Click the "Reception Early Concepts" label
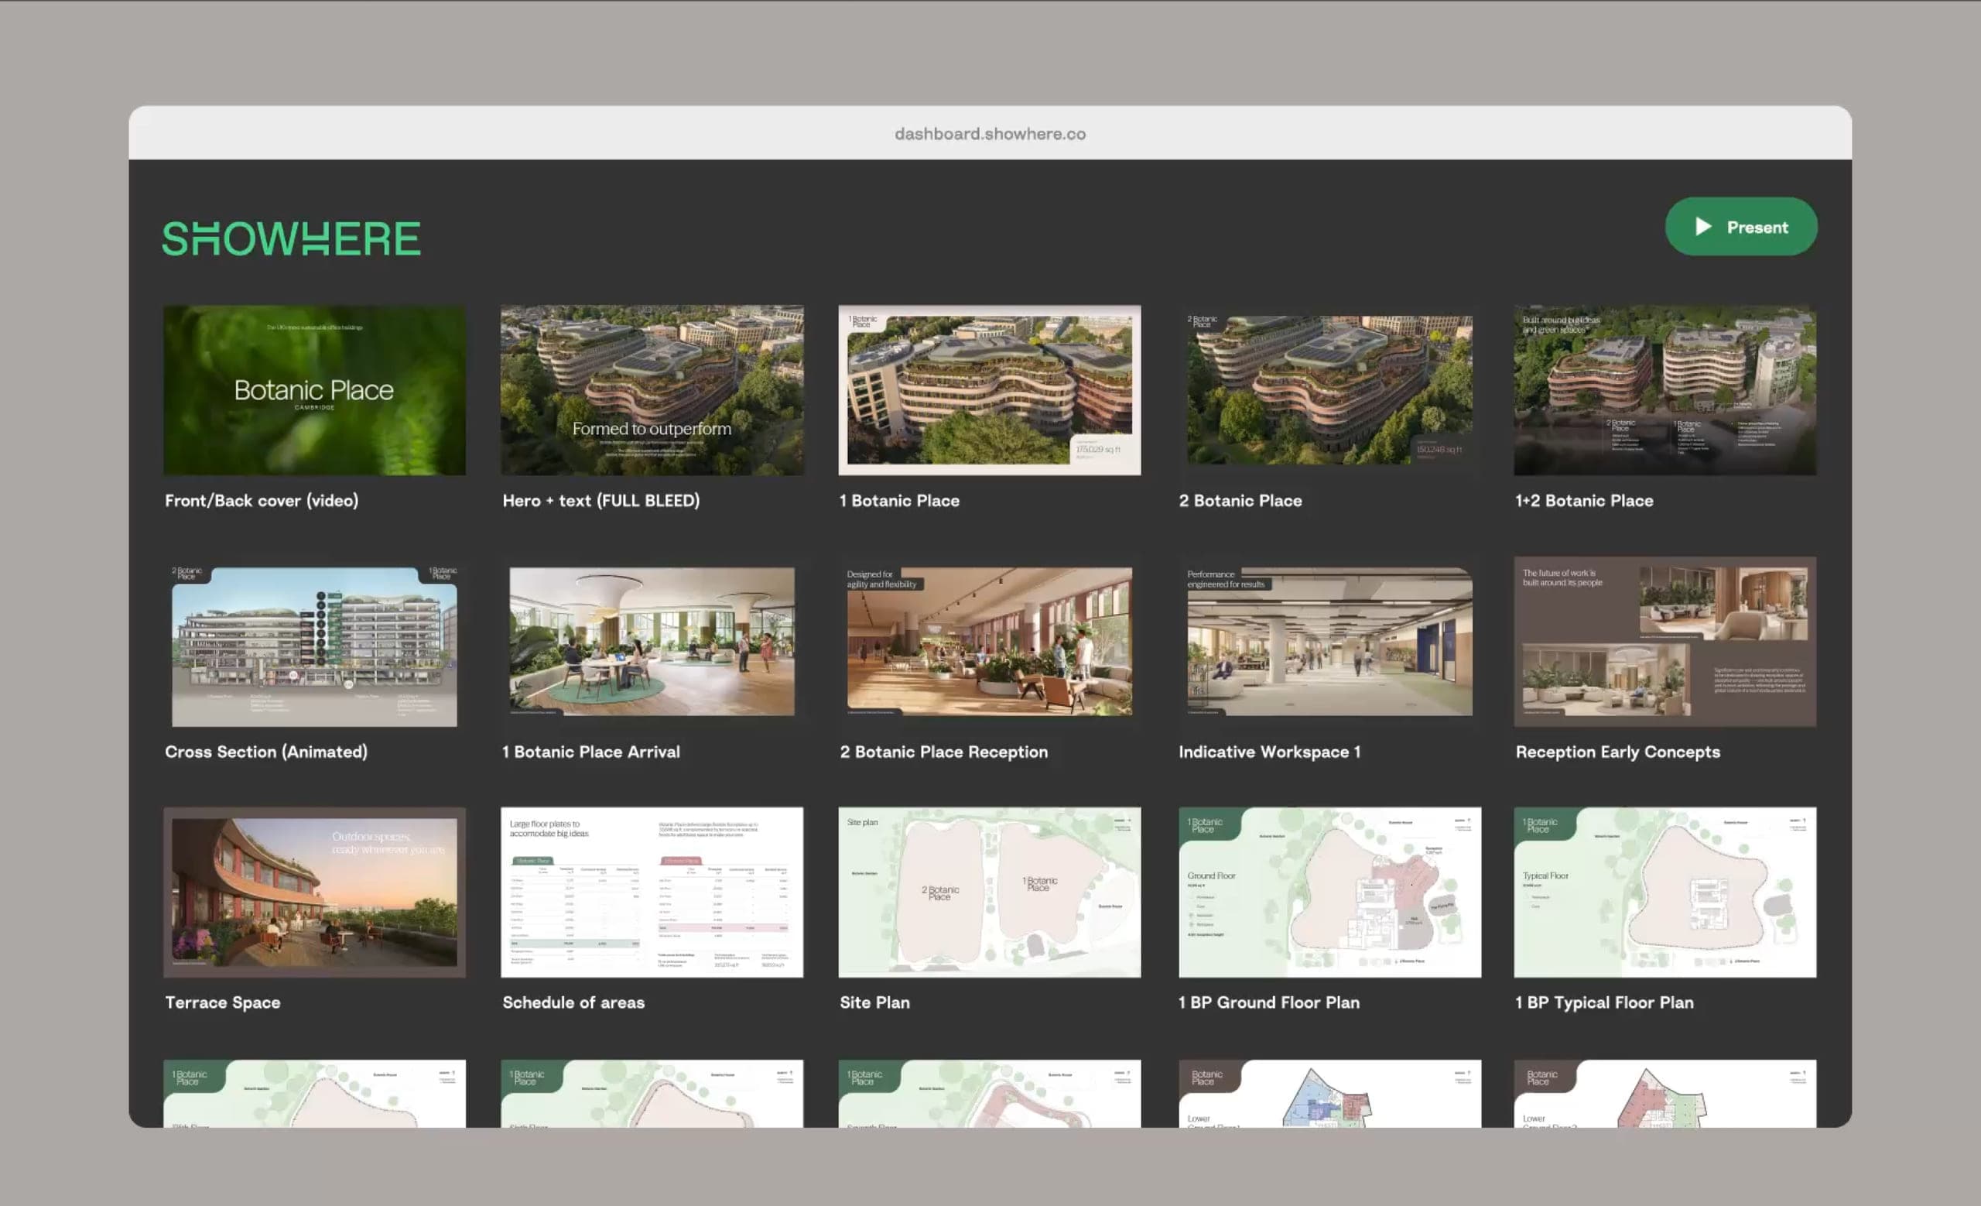1981x1206 pixels. (x=1617, y=752)
